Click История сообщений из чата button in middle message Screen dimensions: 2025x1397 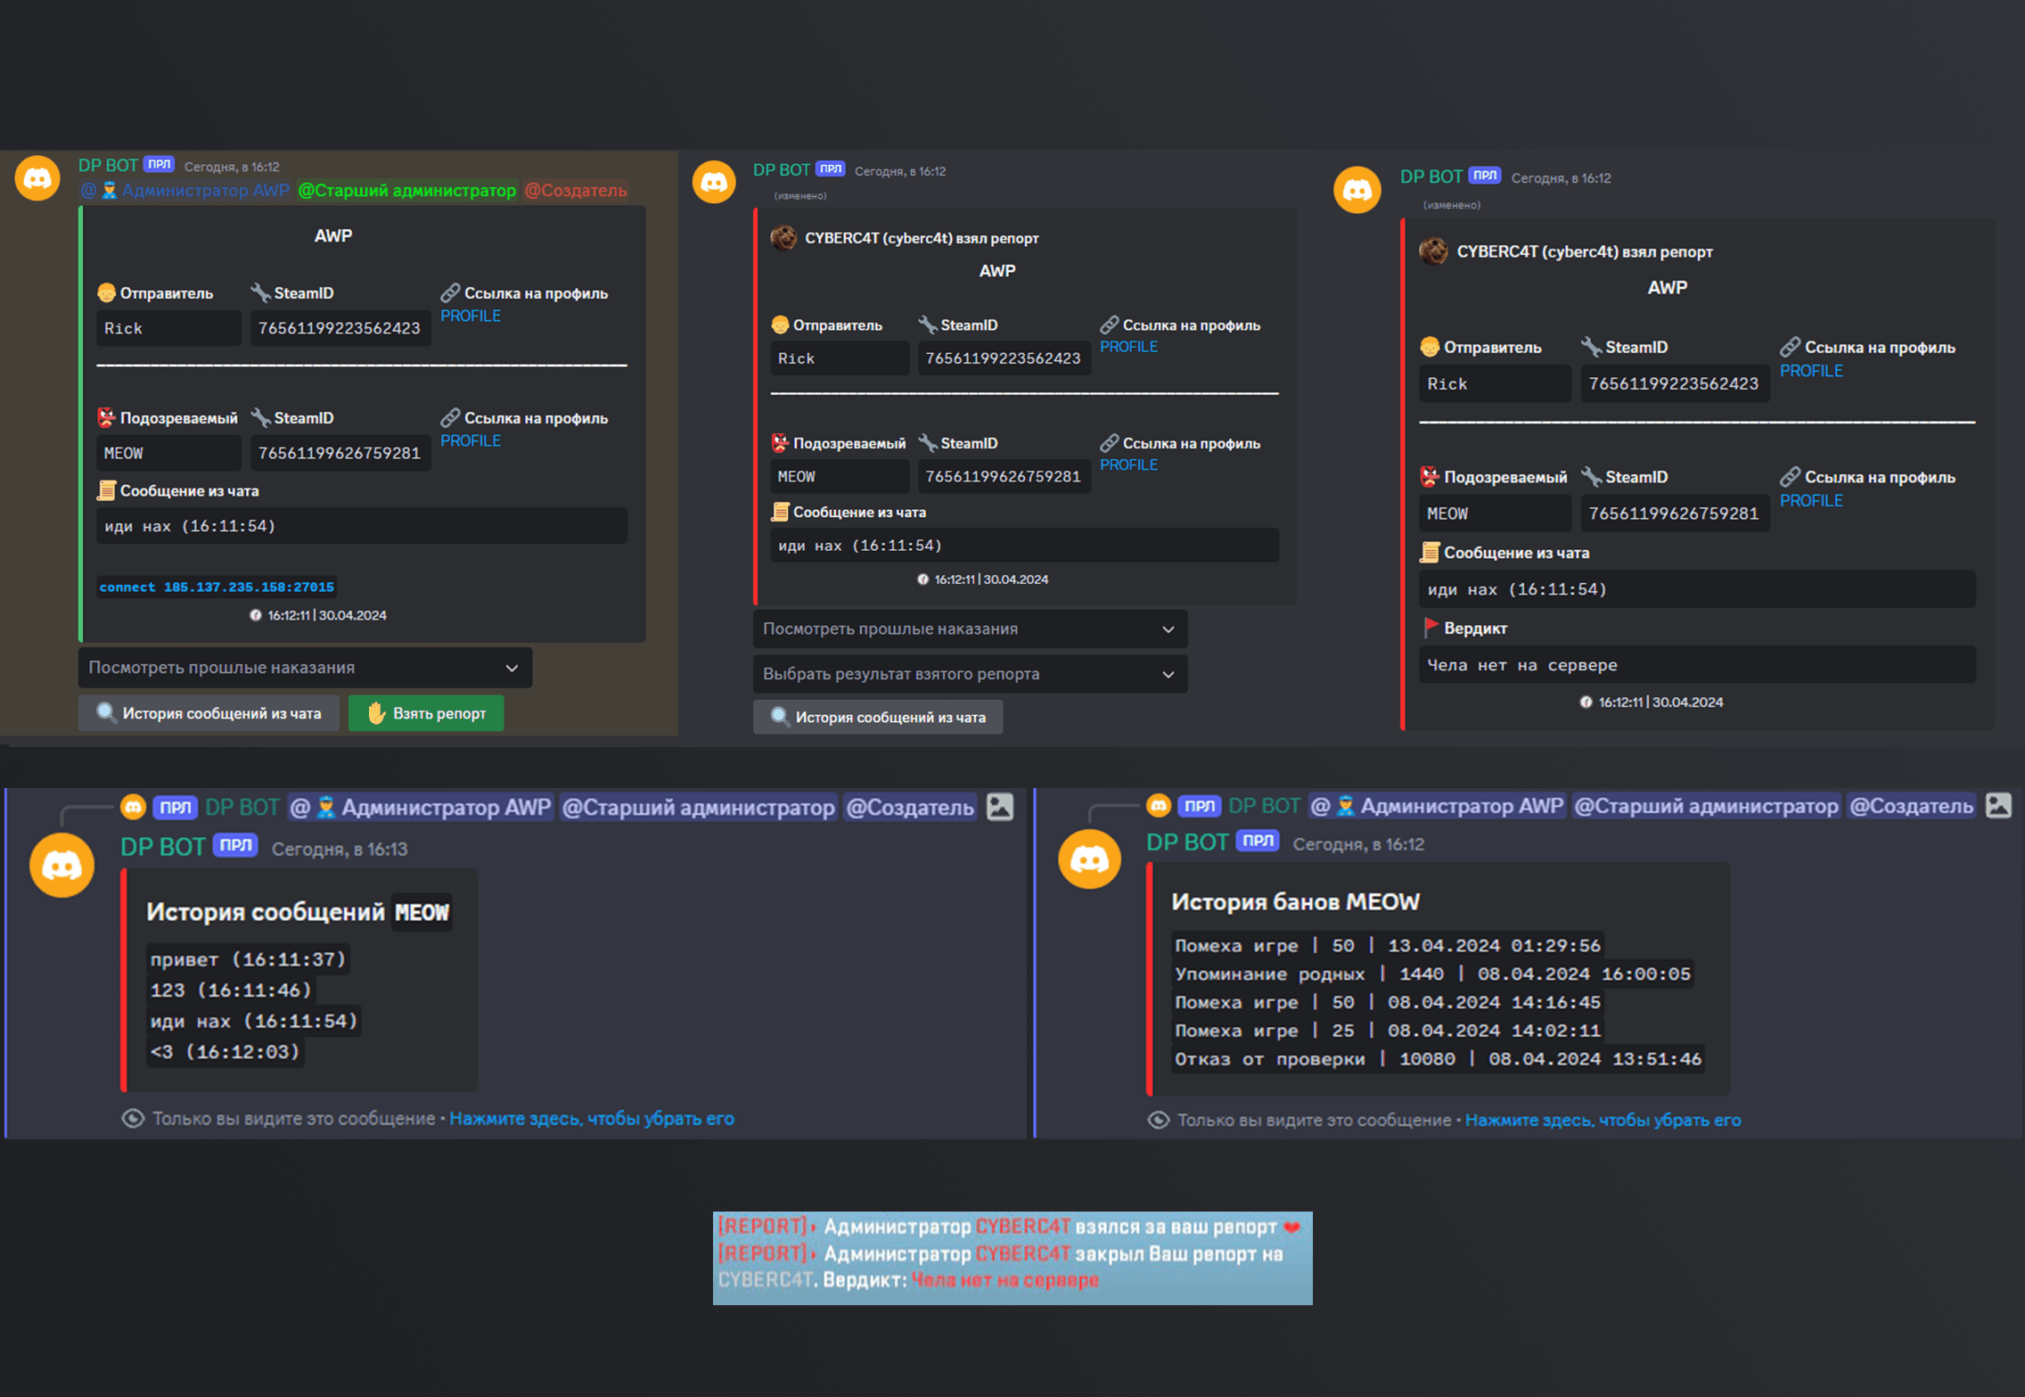click(x=878, y=717)
